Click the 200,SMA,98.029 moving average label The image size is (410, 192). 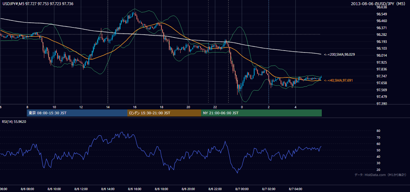[339, 54]
